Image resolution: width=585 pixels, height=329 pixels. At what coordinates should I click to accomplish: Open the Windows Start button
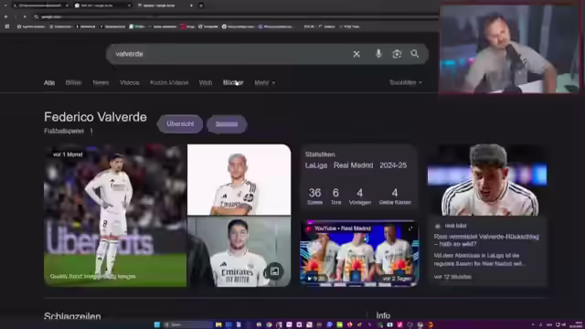tap(157, 324)
